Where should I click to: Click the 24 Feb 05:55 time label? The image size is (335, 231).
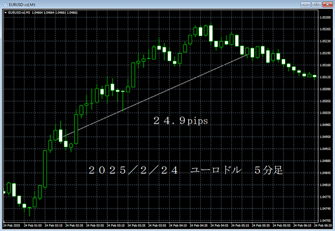click(x=282, y=226)
